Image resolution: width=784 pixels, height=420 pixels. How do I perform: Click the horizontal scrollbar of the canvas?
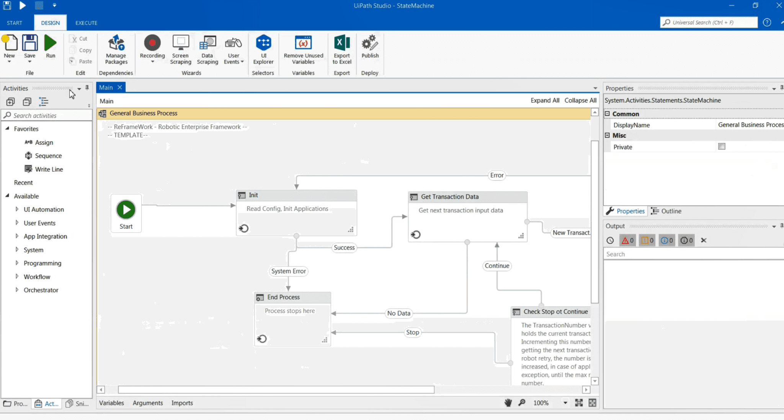276,390
